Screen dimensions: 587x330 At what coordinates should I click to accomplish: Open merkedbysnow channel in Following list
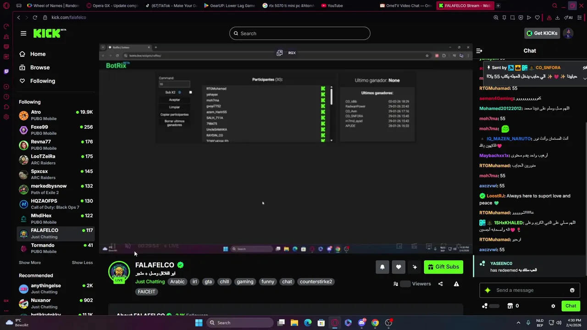55,189
